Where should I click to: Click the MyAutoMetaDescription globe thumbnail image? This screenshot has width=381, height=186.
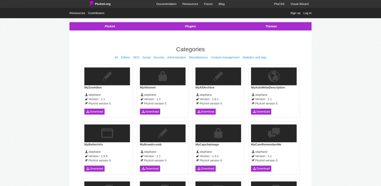274,76
